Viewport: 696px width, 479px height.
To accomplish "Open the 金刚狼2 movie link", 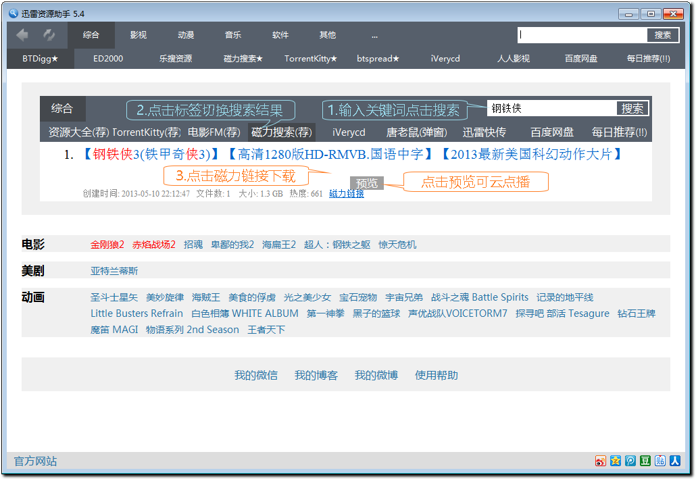I will [107, 245].
